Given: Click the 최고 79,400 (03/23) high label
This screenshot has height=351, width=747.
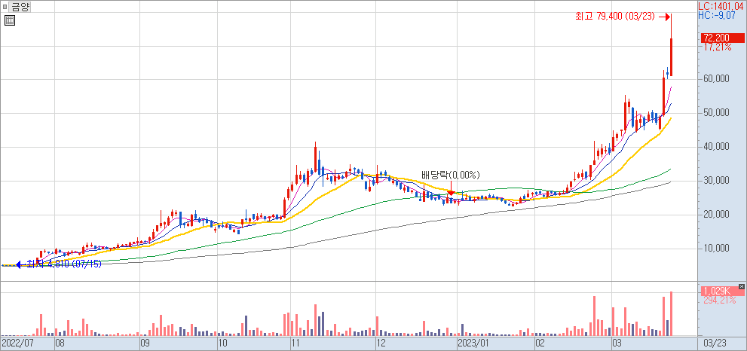Looking at the screenshot, I should coord(616,17).
